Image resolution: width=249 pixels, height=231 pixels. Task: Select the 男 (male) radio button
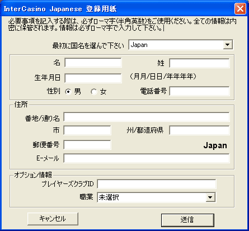tap(68, 92)
